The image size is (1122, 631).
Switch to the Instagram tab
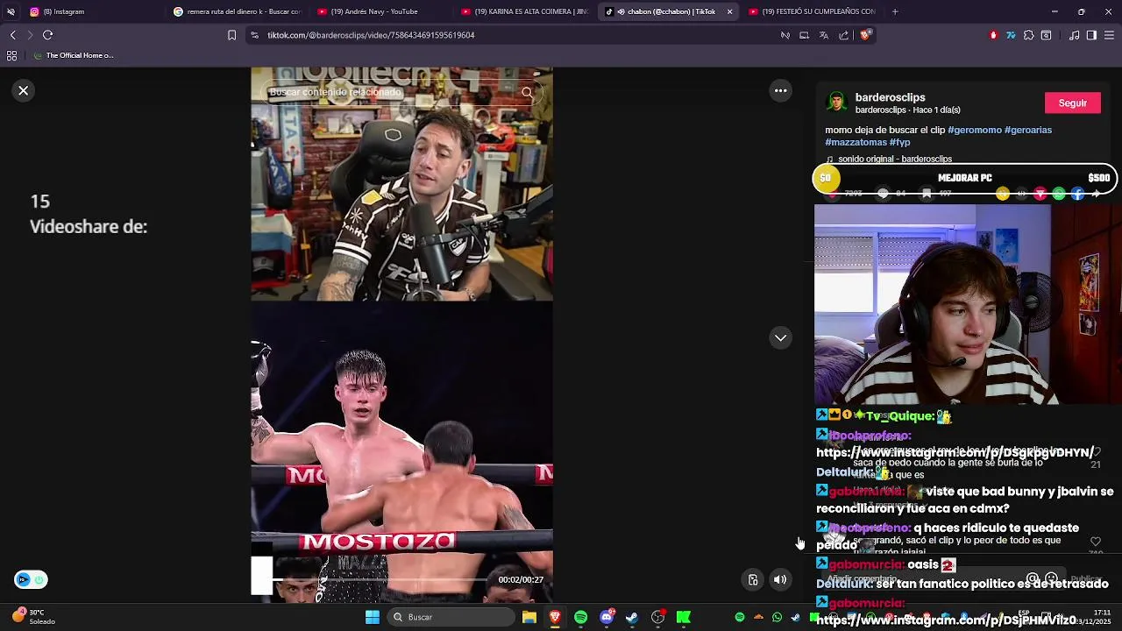tap(92, 11)
